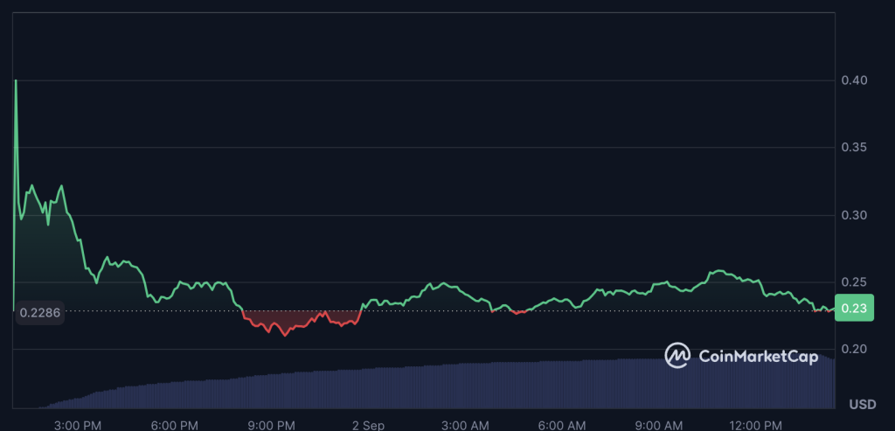Click the CoinMarketCap watermark text
The image size is (895, 431).
coord(758,356)
